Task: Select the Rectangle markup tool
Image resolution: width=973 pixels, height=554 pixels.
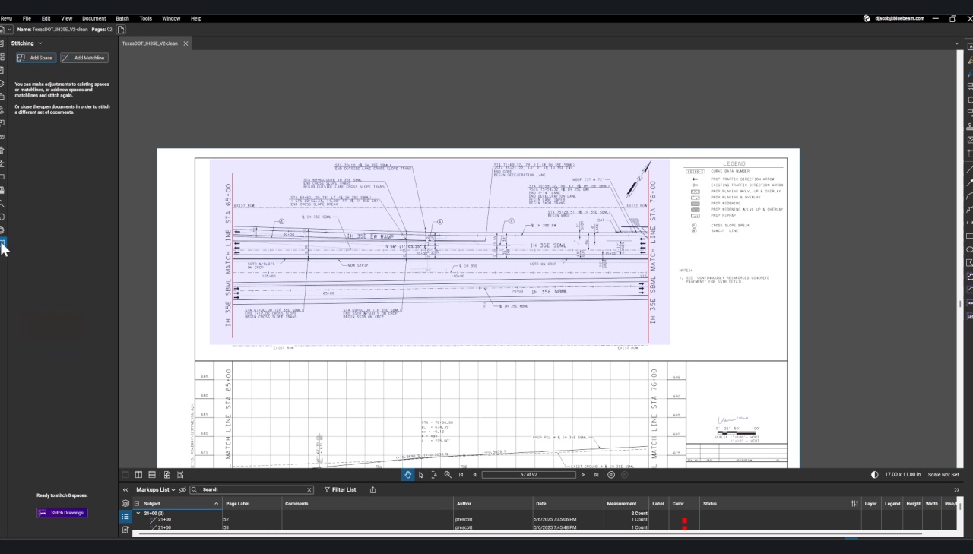Action: pyautogui.click(x=970, y=236)
